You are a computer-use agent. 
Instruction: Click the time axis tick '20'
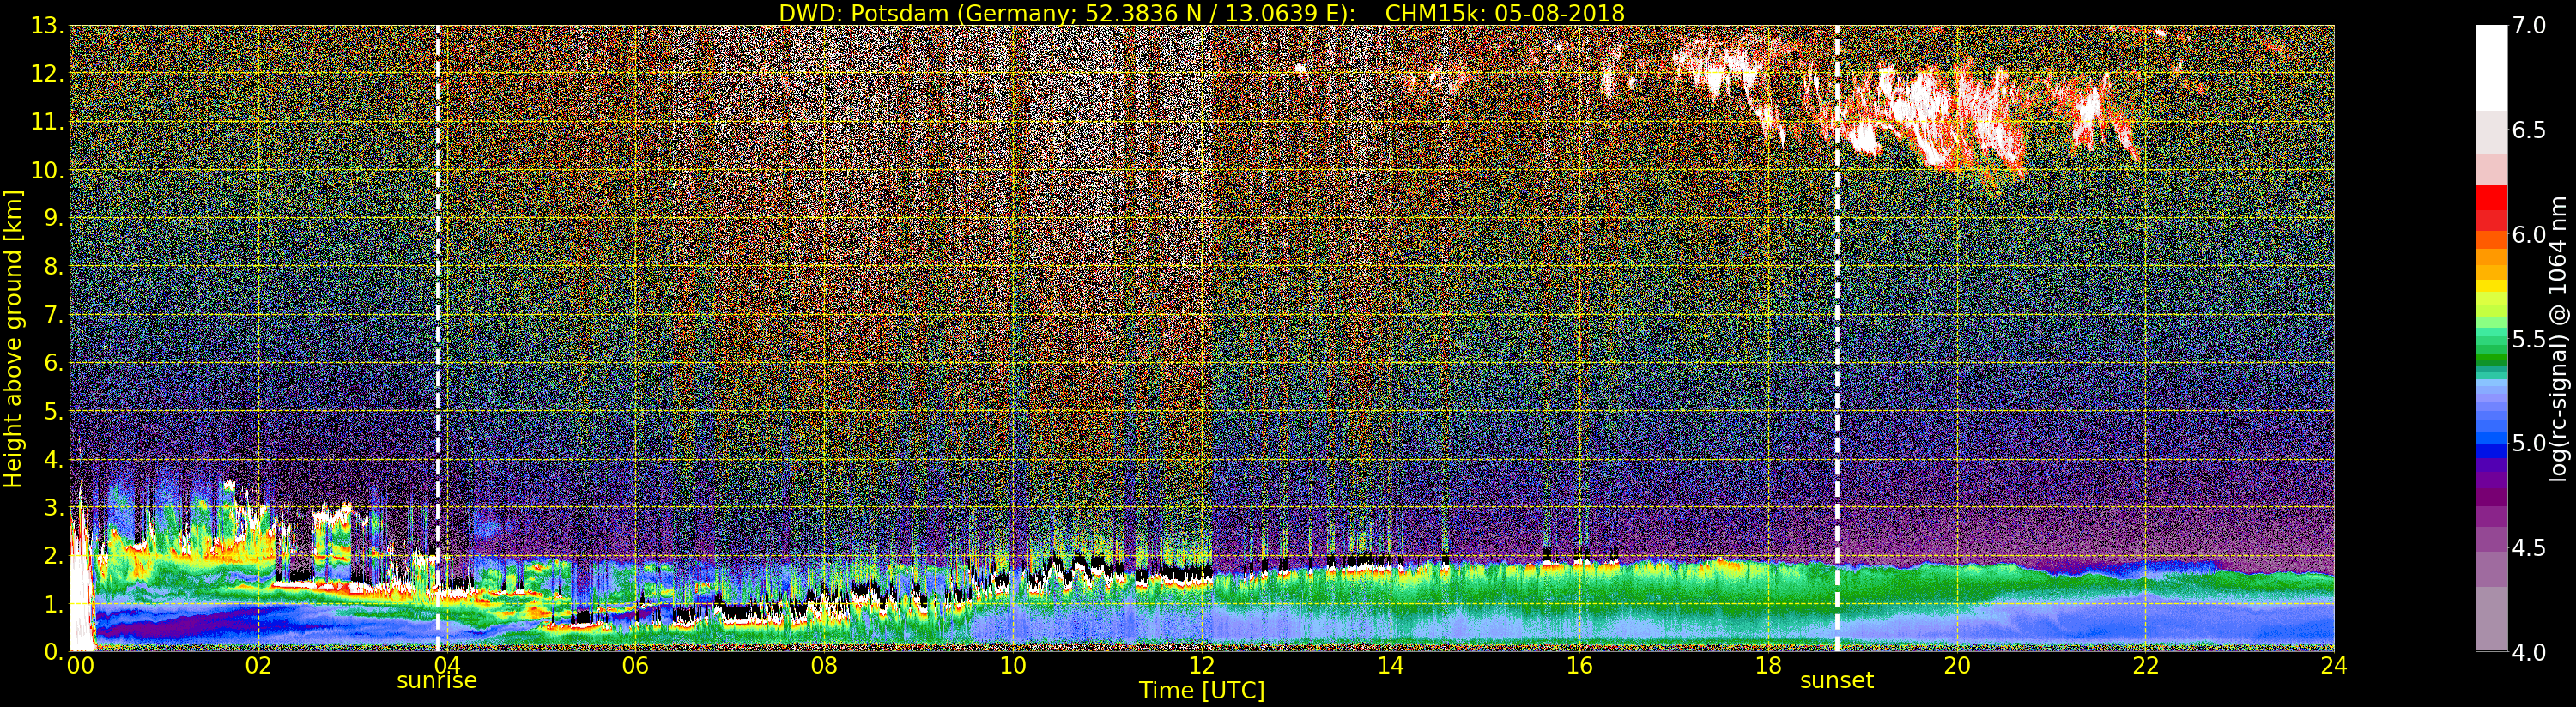click(x=1957, y=665)
